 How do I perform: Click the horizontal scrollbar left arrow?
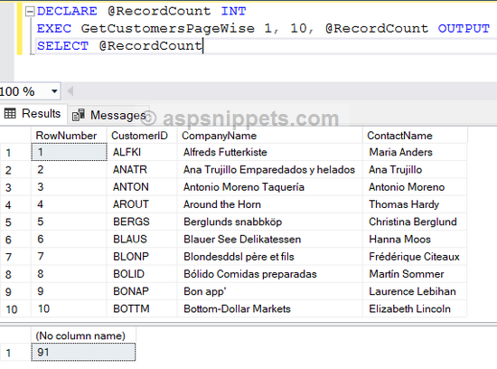(70, 91)
